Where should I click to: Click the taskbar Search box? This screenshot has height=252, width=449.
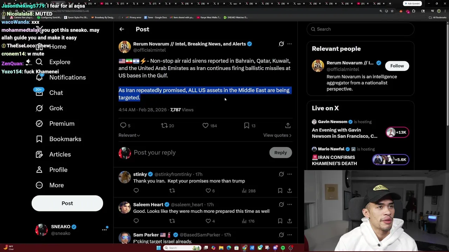click(x=183, y=248)
